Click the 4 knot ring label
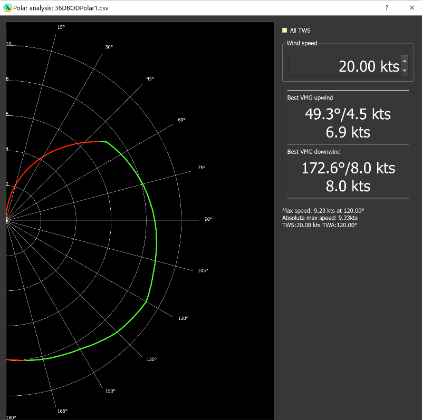 7,149
